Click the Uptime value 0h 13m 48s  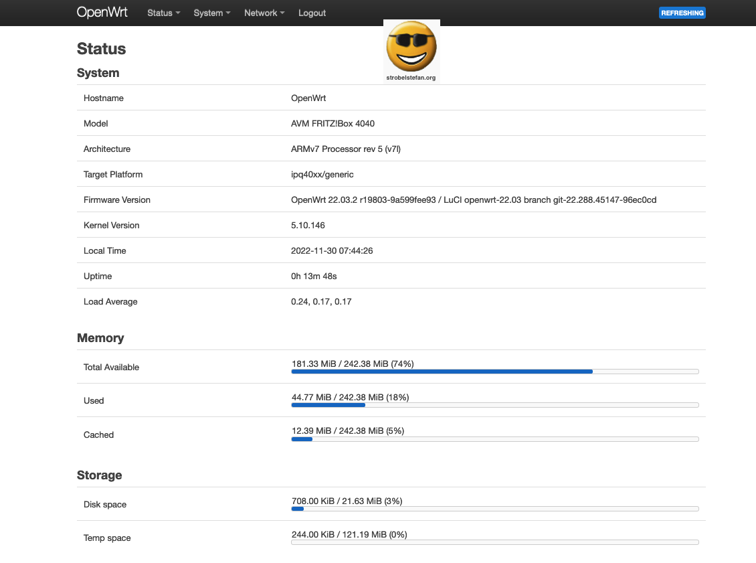click(314, 276)
